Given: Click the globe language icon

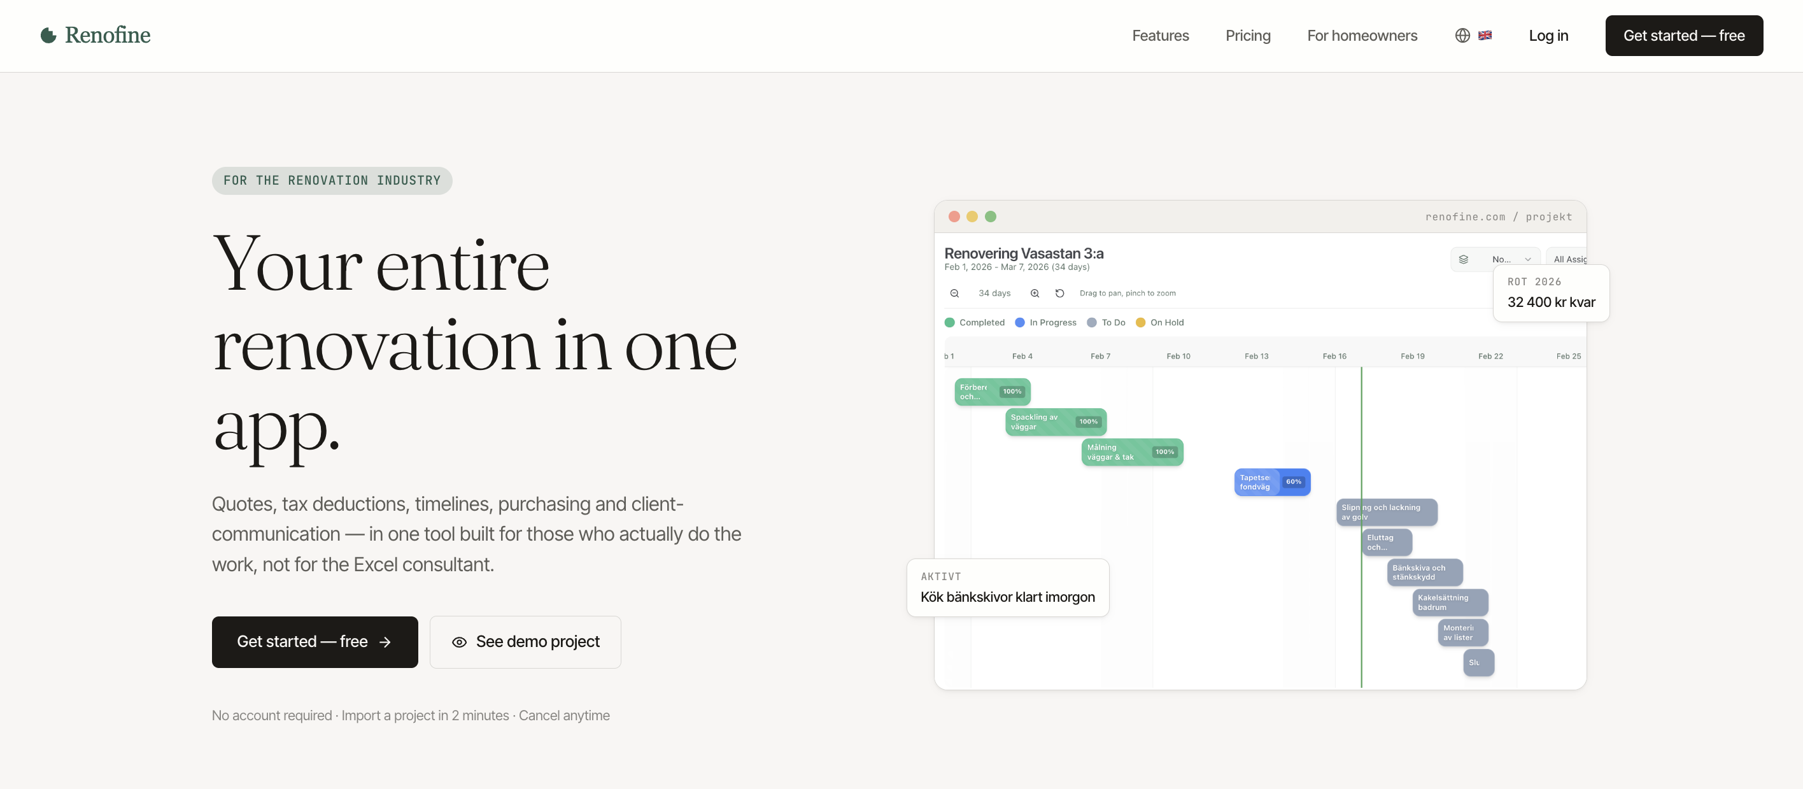Looking at the screenshot, I should [x=1462, y=36].
